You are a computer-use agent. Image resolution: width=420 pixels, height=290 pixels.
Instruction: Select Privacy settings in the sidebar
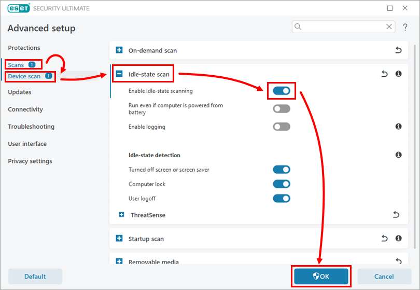pyautogui.click(x=30, y=161)
